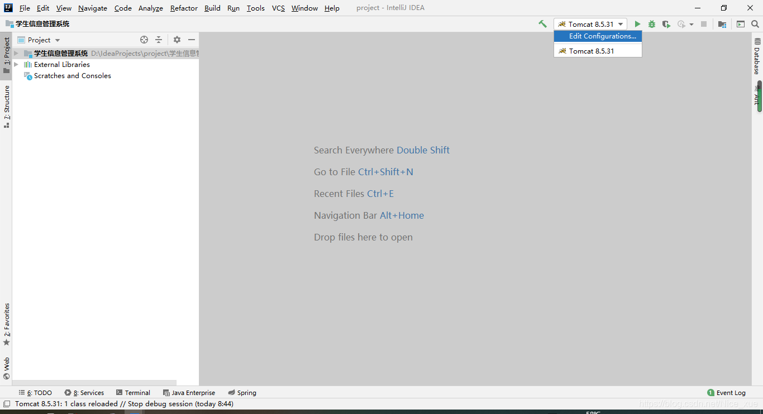Open the Analyze menu
Image resolution: width=763 pixels, height=414 pixels.
pyautogui.click(x=151, y=8)
